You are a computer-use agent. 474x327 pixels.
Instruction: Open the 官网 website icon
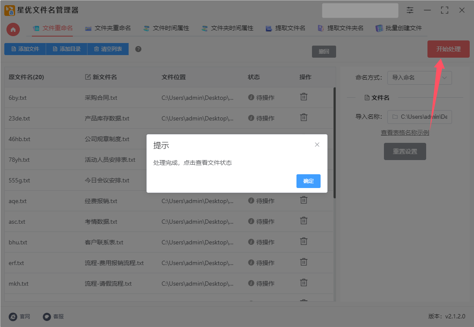tap(13, 316)
